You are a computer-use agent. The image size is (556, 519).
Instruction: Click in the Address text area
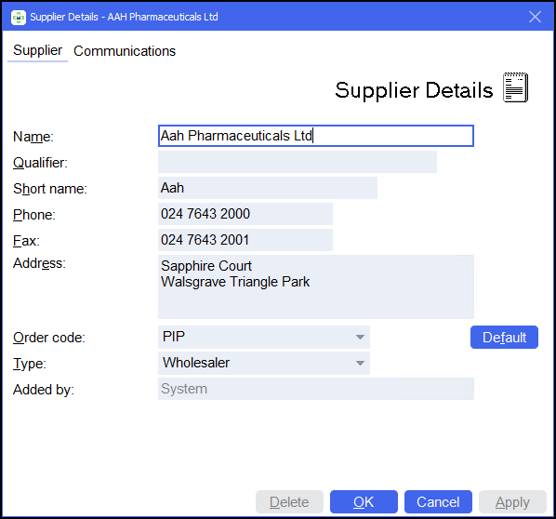click(316, 286)
